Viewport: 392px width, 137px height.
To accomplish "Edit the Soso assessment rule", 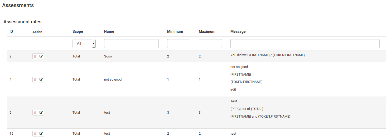I will [x=41, y=56].
